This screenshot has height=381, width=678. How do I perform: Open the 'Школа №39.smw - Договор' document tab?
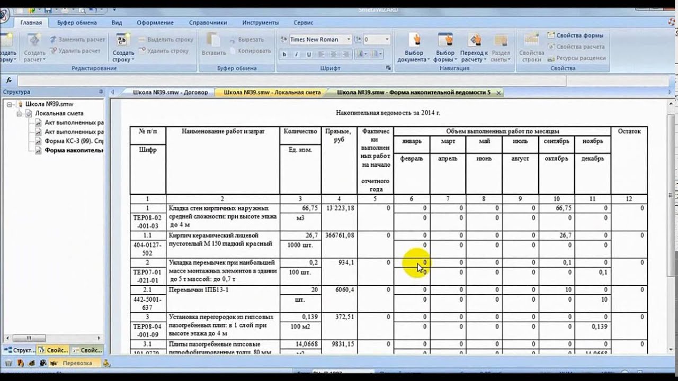[167, 92]
